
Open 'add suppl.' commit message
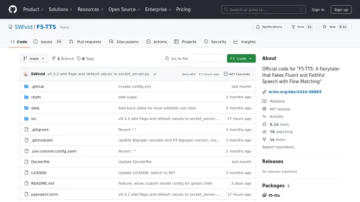coord(128,97)
